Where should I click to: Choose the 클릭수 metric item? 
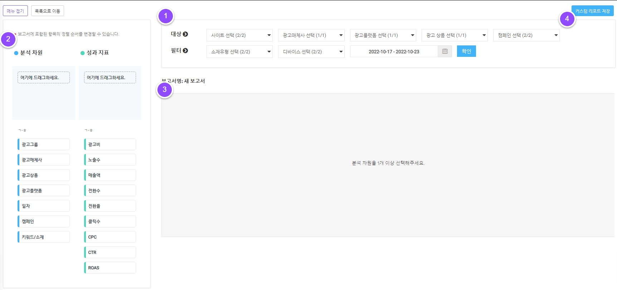click(x=110, y=222)
